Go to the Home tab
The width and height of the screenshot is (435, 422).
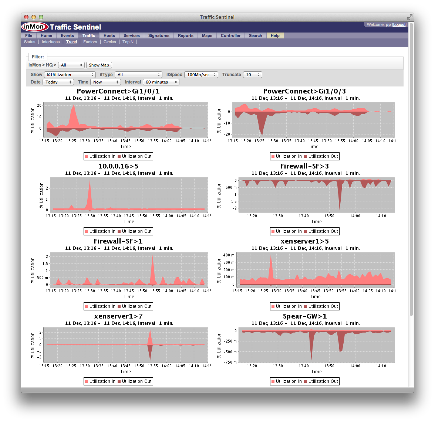pyautogui.click(x=46, y=35)
